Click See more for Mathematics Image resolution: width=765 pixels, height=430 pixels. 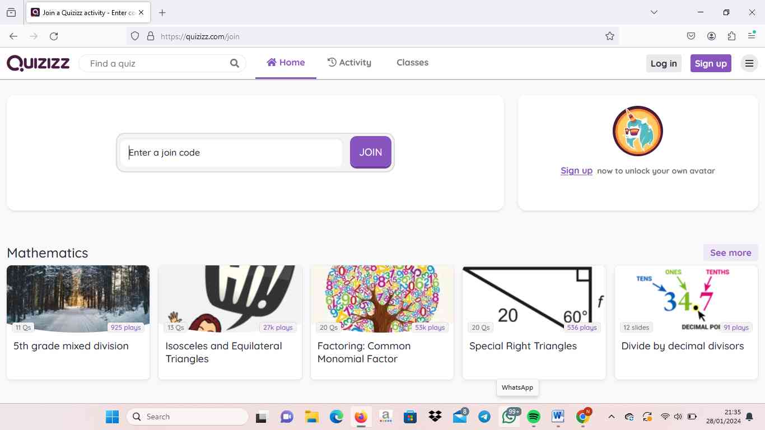[730, 253]
